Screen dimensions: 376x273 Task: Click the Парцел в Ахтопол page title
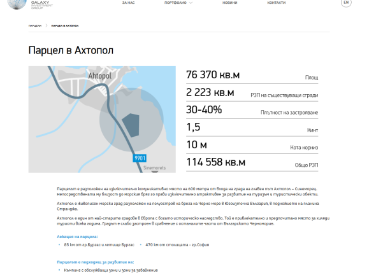tap(71, 50)
